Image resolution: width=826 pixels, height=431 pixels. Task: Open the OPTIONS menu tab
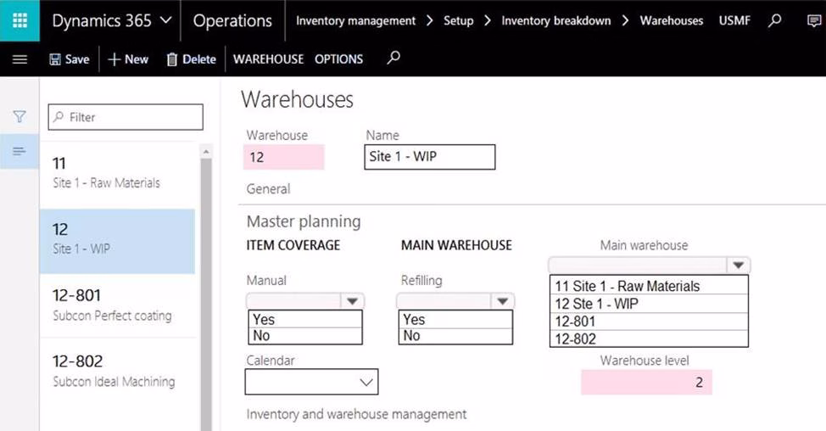pos(338,59)
